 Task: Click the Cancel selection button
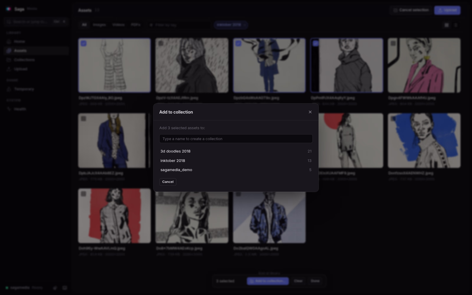point(411,10)
